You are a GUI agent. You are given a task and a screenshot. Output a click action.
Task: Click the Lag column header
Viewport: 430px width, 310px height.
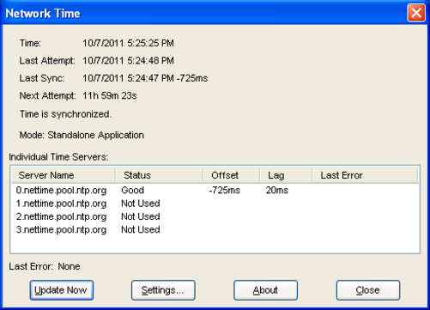coord(286,175)
